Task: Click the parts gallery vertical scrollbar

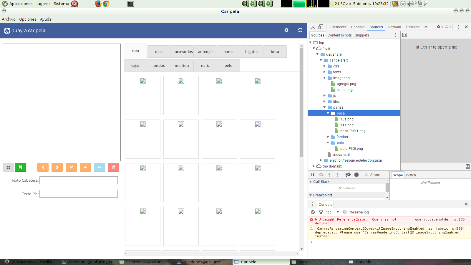Action: tap(301, 102)
